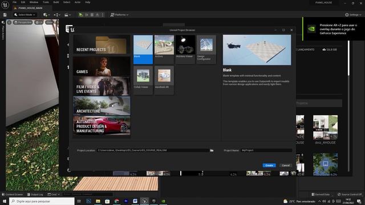Screen dimensions: 365x205
Task: Click the Windows taskbar search box
Action: tap(42, 201)
